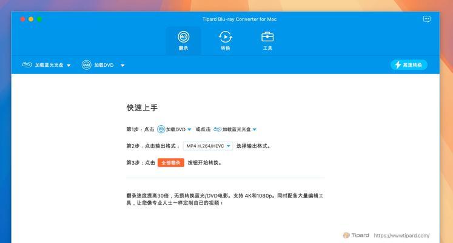Click 加载DVD in step 1 of the guide
The image size is (453, 243).
point(176,129)
